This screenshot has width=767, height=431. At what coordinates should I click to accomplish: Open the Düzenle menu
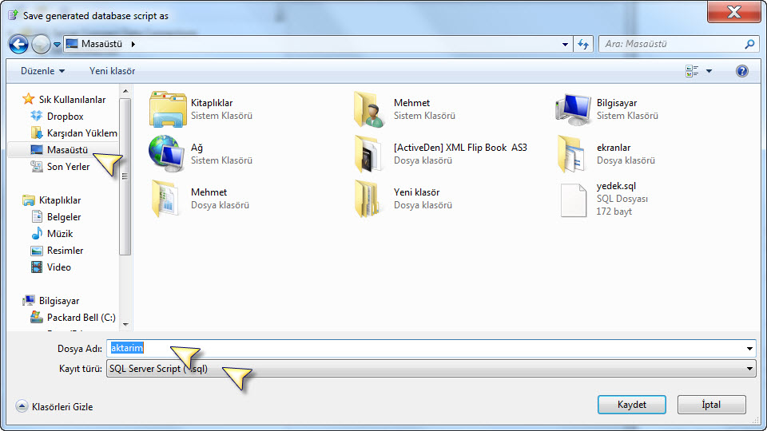tap(42, 71)
